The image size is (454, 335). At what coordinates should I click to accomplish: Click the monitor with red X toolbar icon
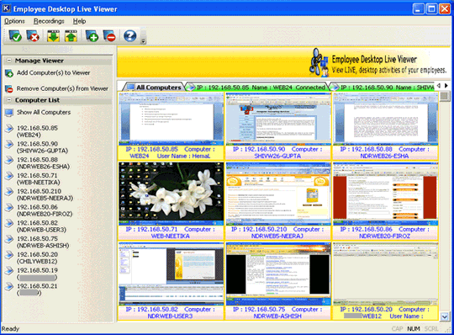pos(33,36)
